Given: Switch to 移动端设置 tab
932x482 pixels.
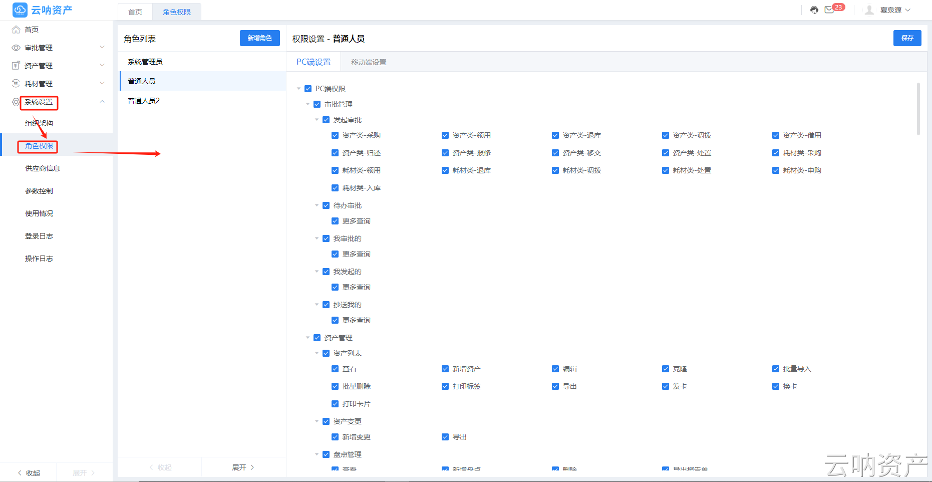Looking at the screenshot, I should pyautogui.click(x=369, y=62).
